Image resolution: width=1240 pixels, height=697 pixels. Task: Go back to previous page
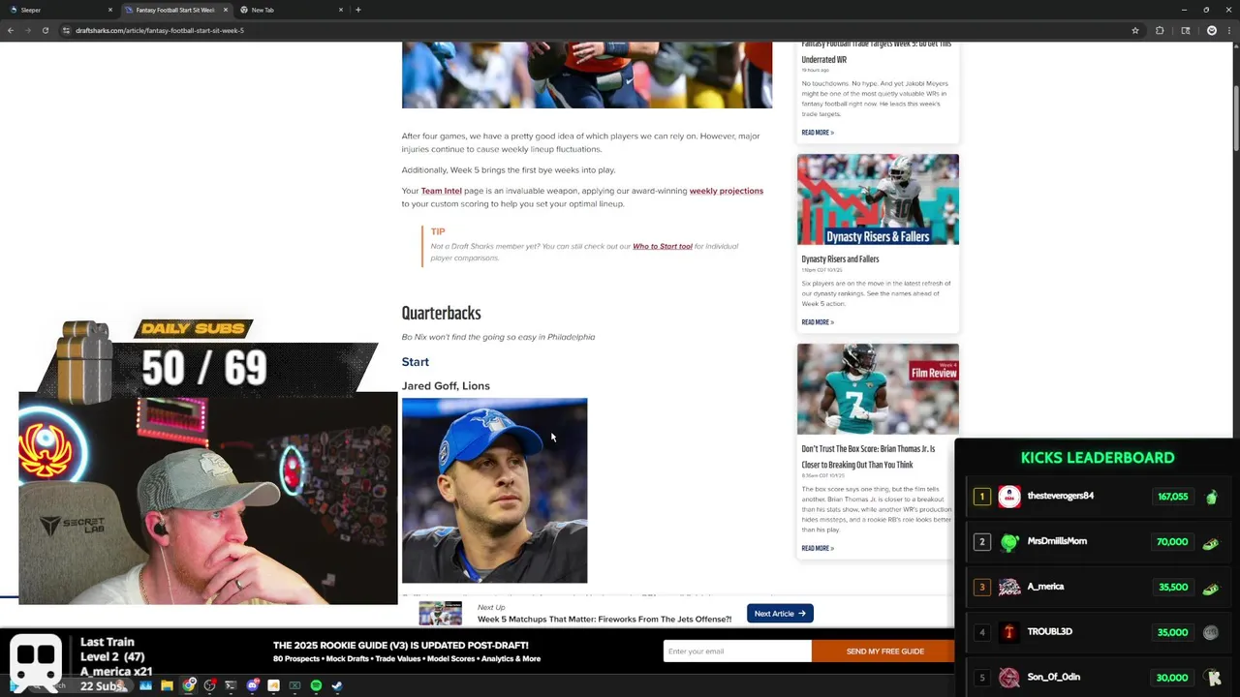[11, 30]
